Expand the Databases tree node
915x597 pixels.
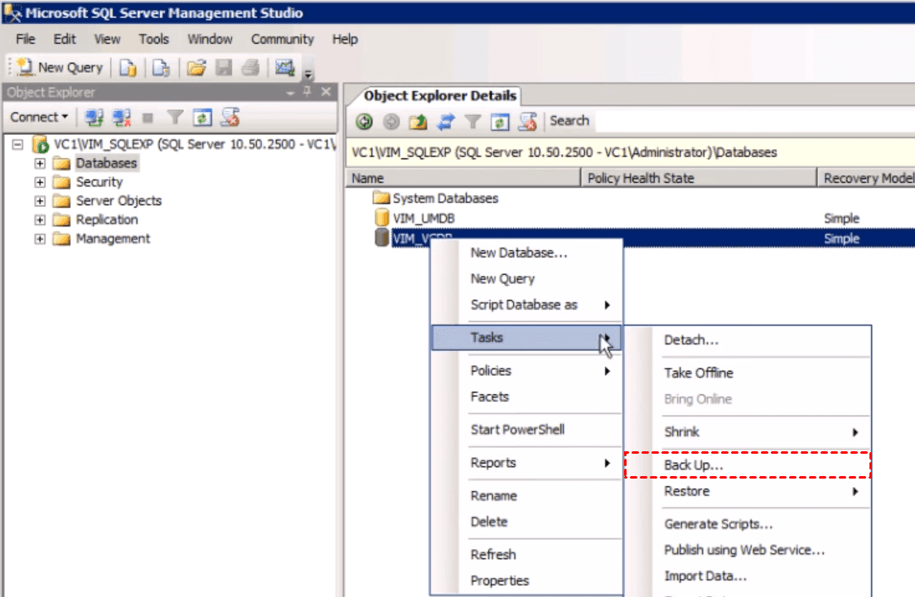(40, 163)
